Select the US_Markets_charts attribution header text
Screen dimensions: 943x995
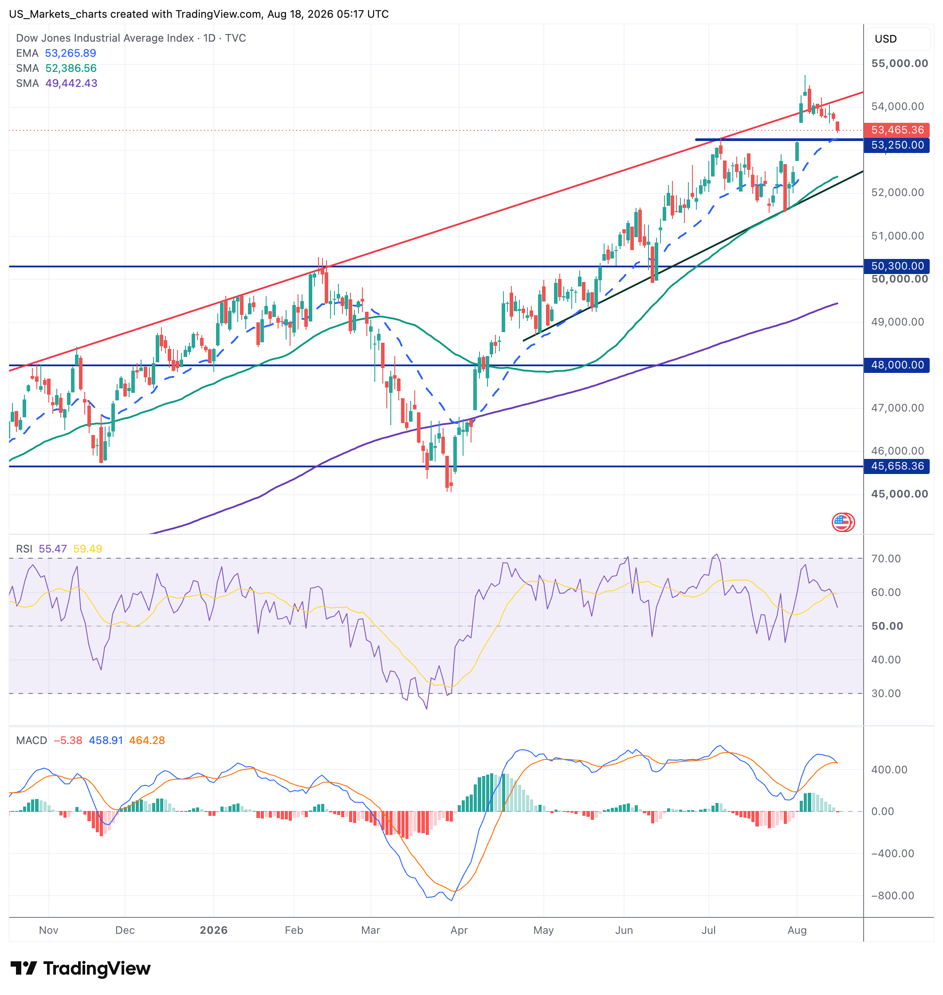pos(199,14)
